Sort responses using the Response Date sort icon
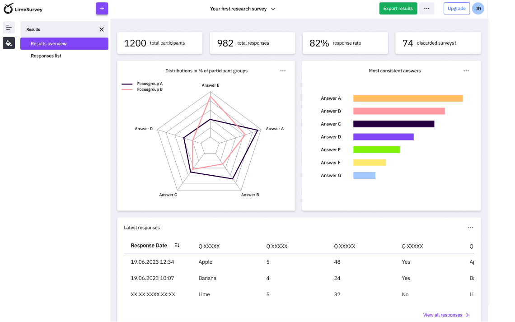Viewport: 515px width, 322px height. tap(177, 245)
